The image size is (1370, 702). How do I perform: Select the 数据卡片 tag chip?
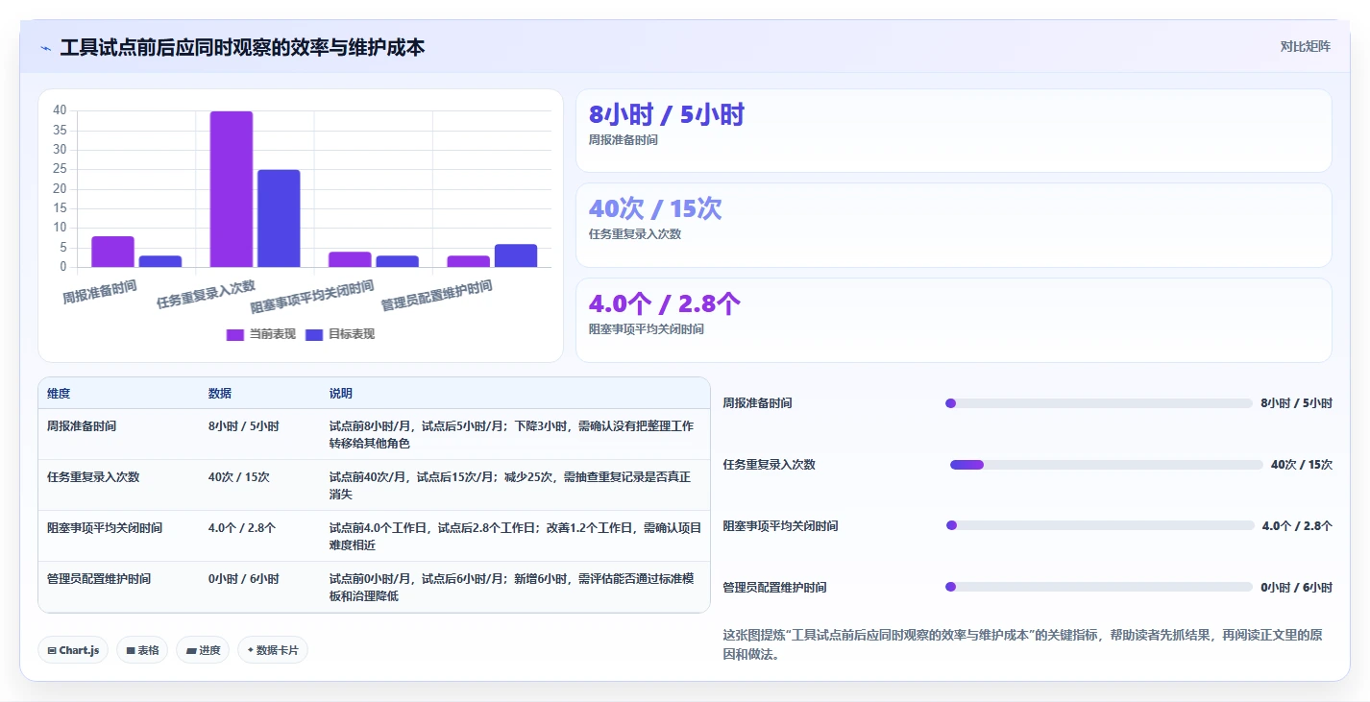(x=273, y=650)
